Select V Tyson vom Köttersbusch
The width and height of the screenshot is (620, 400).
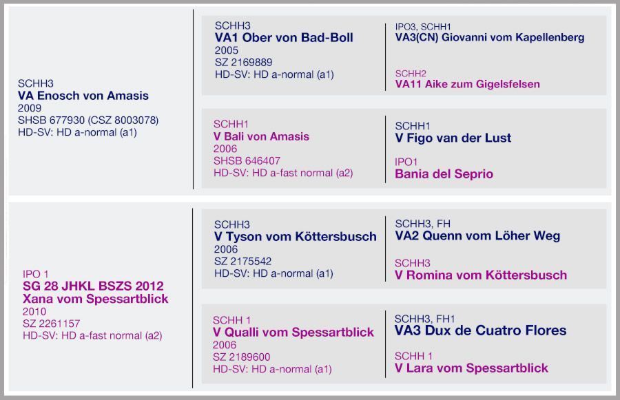[x=296, y=236]
